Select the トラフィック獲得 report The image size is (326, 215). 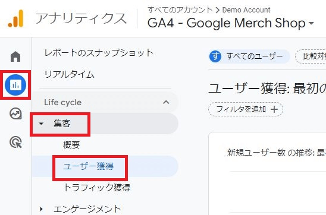pyautogui.click(x=97, y=188)
